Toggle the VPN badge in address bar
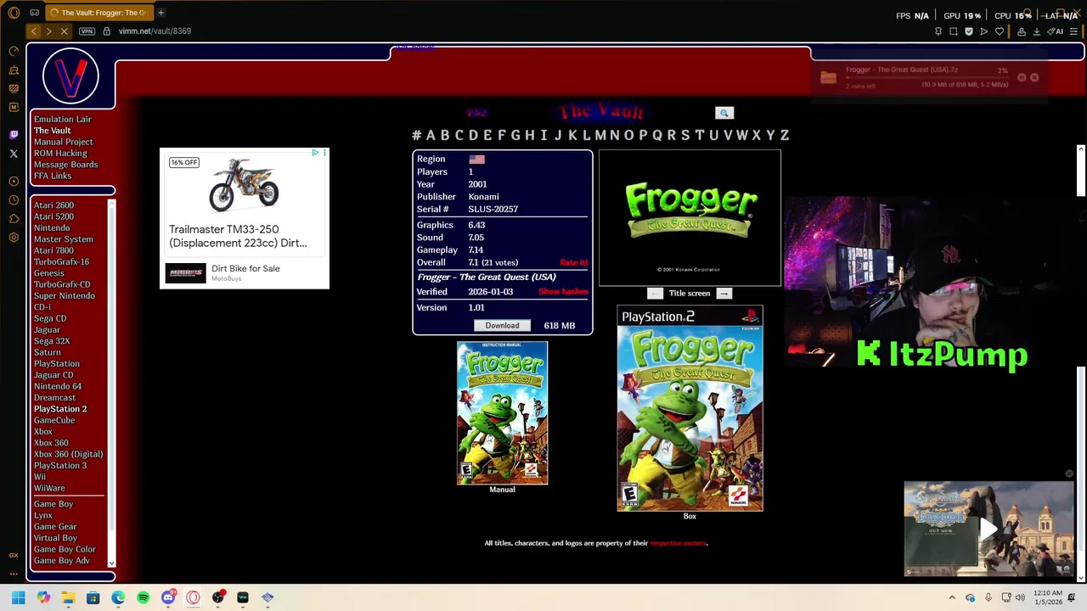Viewport: 1087px width, 611px height. click(x=87, y=31)
